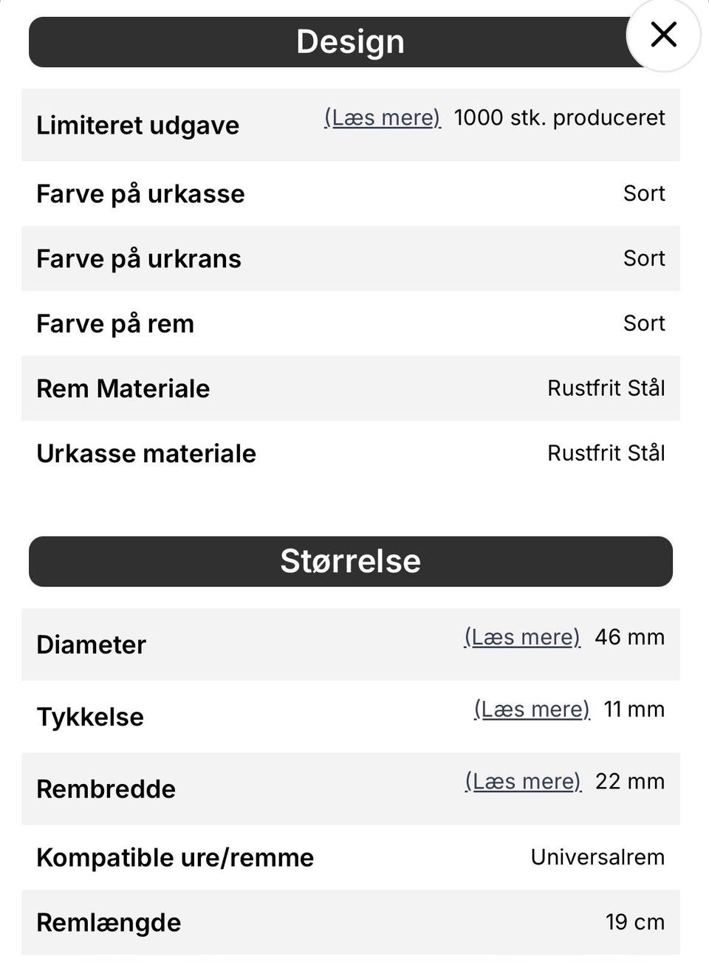Viewport: 709px width, 962px height.
Task: Follow 'Læs mere' link beside Rembredde
Action: pos(523,782)
